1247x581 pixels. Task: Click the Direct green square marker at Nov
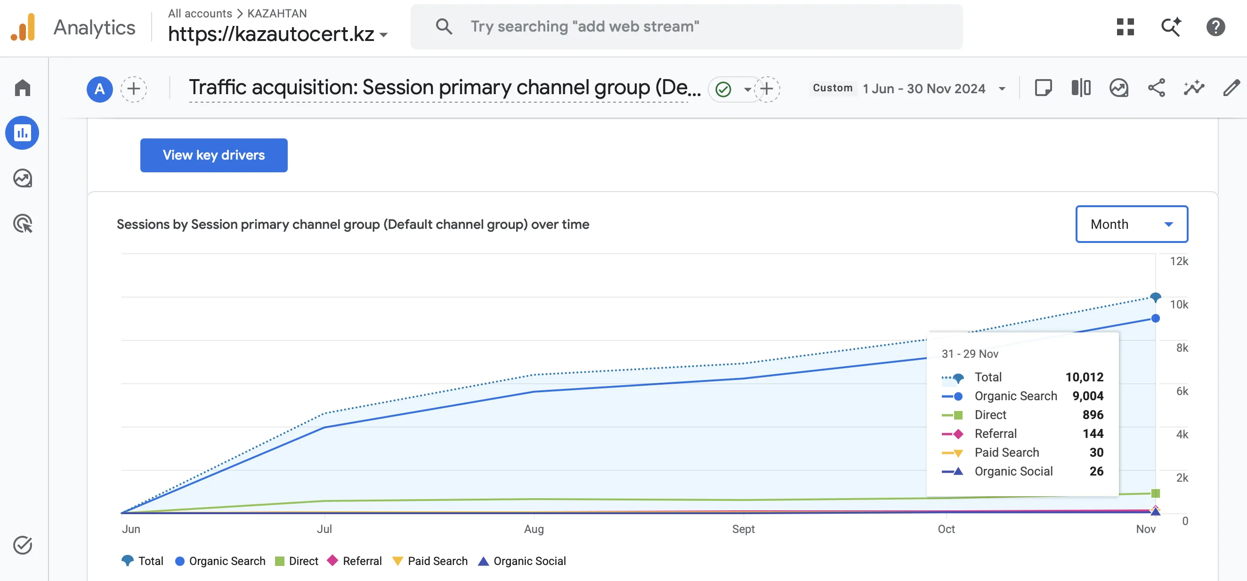point(1155,493)
